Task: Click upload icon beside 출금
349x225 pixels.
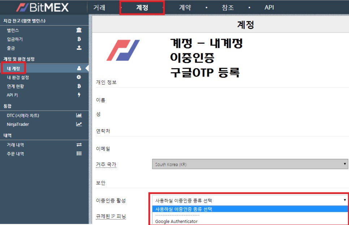Action: tap(79, 48)
